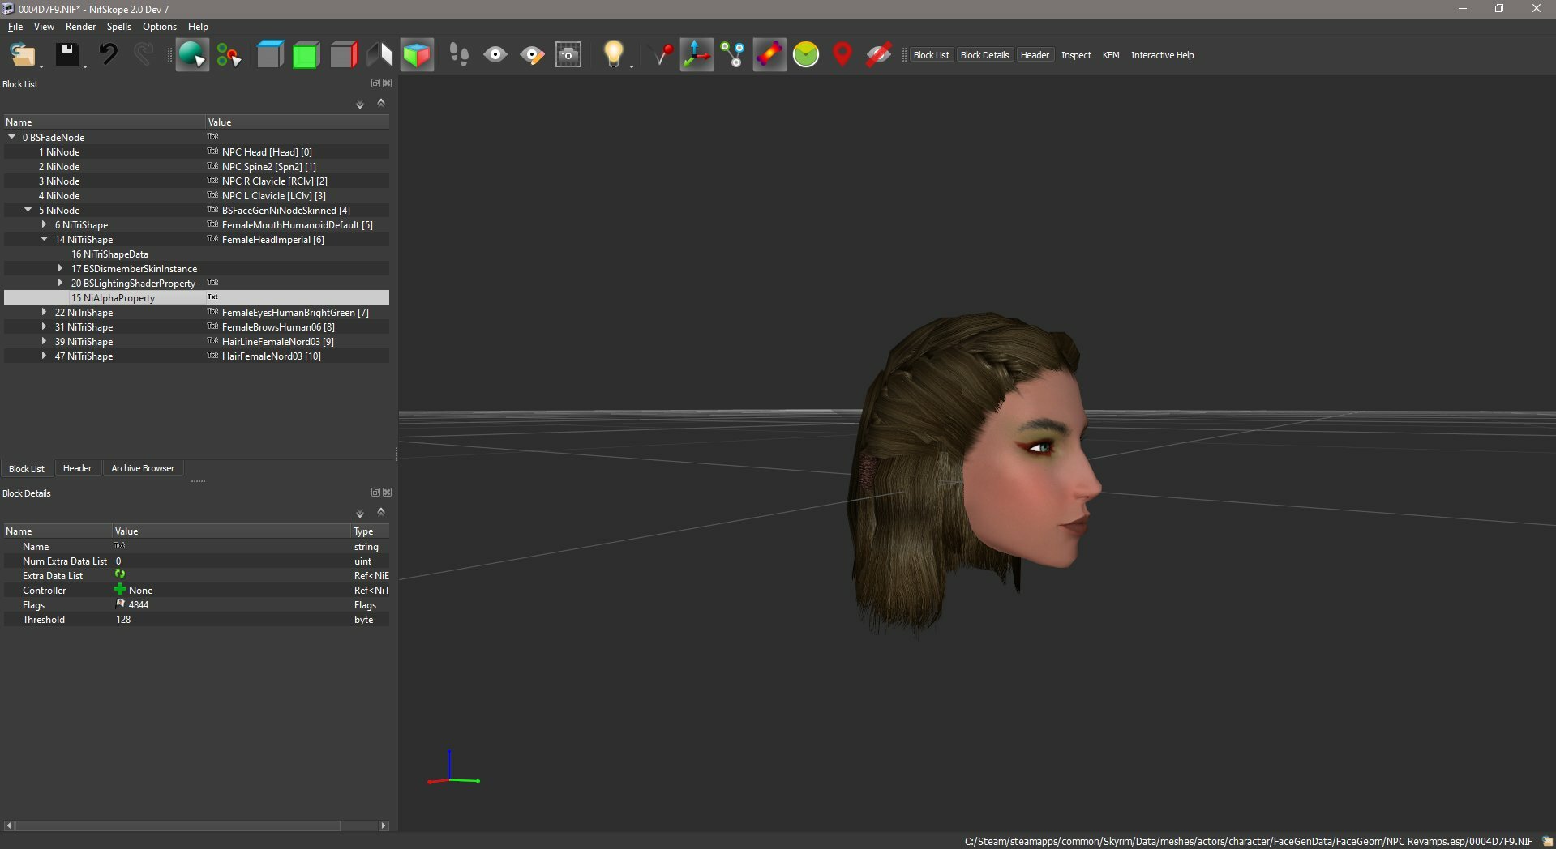Float the Block Details panel
This screenshot has width=1556, height=849.
375,493
